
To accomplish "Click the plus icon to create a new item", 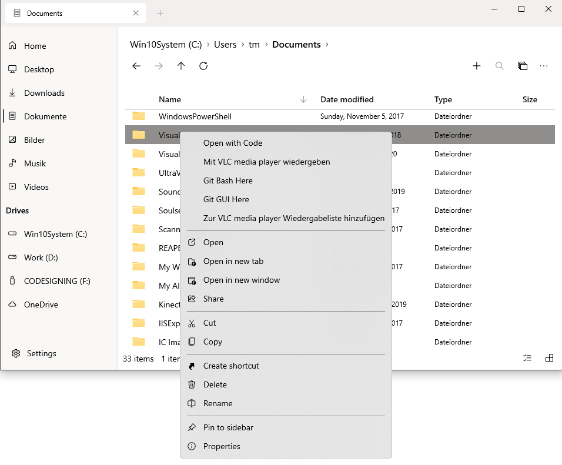I will [x=476, y=66].
